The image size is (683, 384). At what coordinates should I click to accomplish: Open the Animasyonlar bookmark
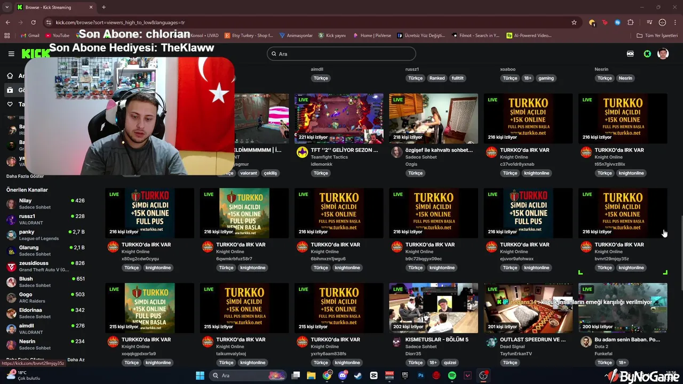point(296,35)
